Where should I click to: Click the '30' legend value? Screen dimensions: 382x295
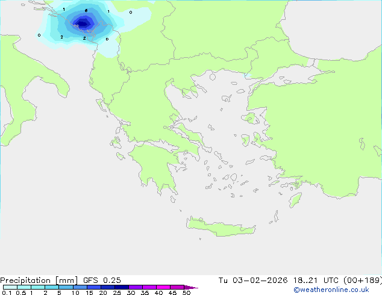click(x=131, y=293)
